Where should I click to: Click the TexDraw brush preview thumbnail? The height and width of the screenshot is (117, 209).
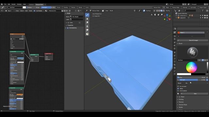click(192, 52)
